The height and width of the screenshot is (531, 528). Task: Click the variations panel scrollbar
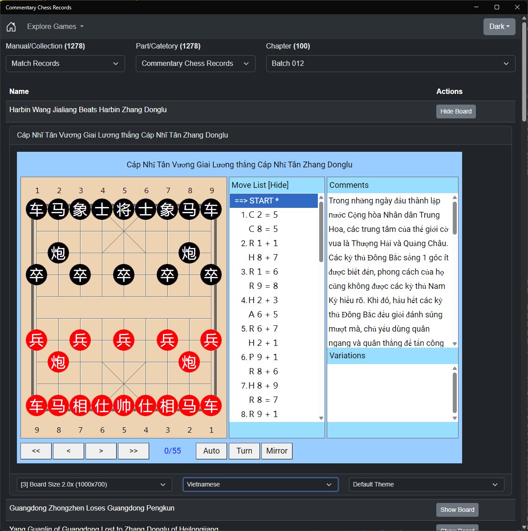click(x=455, y=393)
